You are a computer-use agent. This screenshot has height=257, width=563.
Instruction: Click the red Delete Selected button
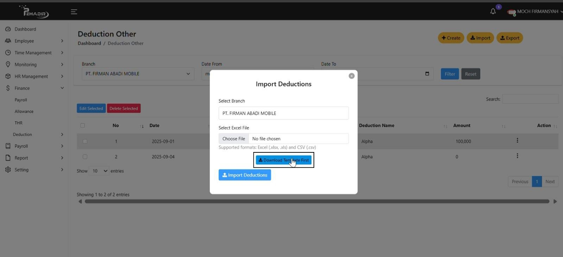[124, 108]
